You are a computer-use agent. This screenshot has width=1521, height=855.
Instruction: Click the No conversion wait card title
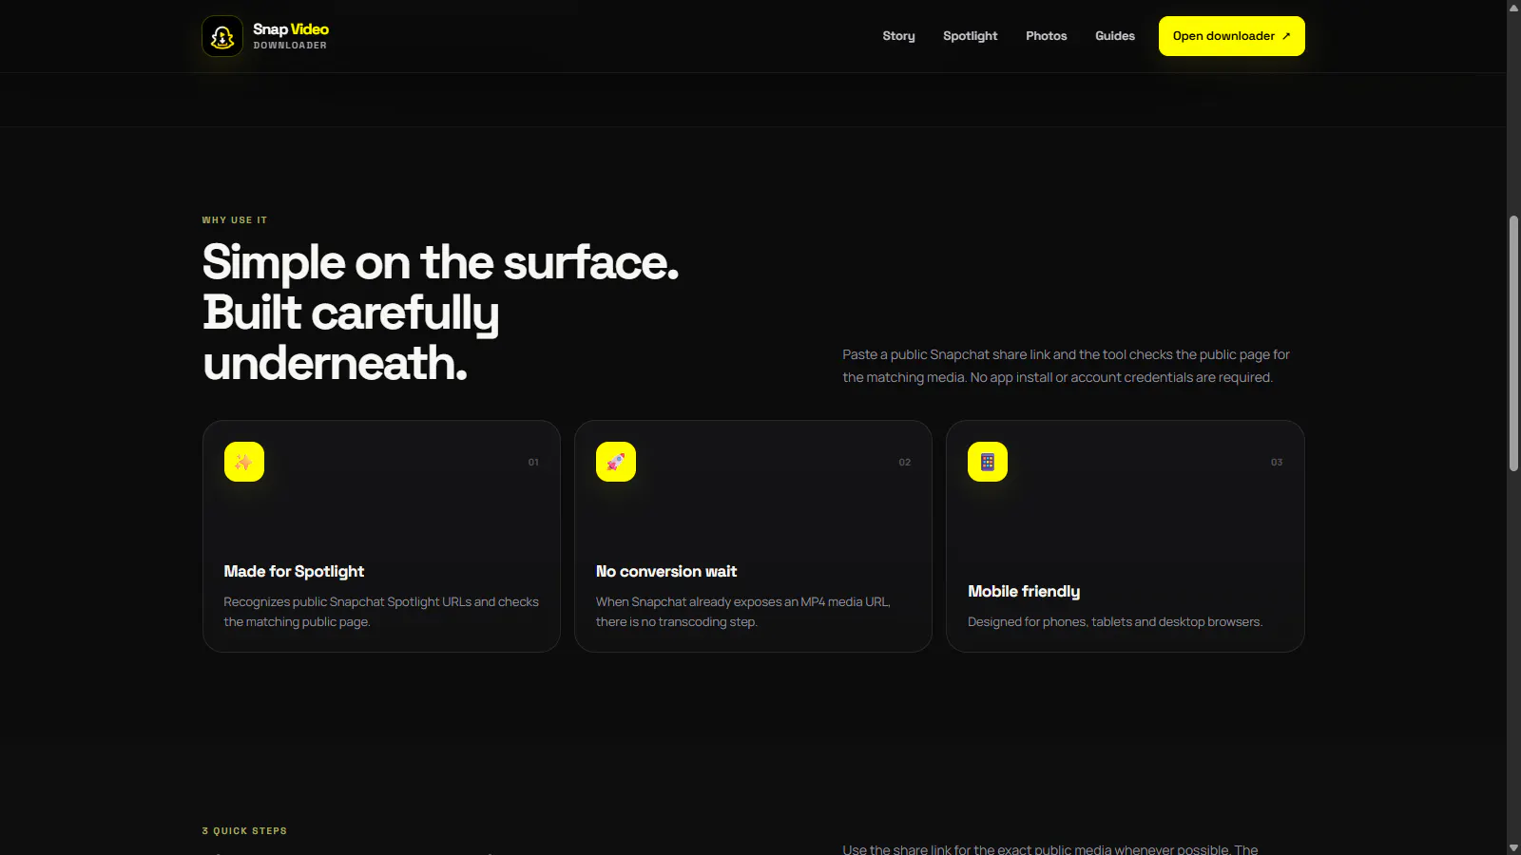(666, 571)
